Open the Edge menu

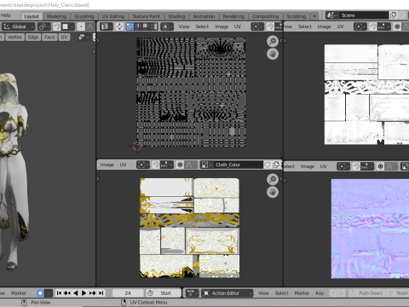pos(33,38)
